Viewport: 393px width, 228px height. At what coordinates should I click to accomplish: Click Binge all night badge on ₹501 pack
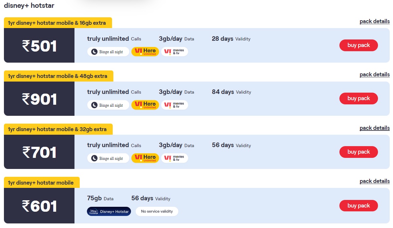(108, 52)
